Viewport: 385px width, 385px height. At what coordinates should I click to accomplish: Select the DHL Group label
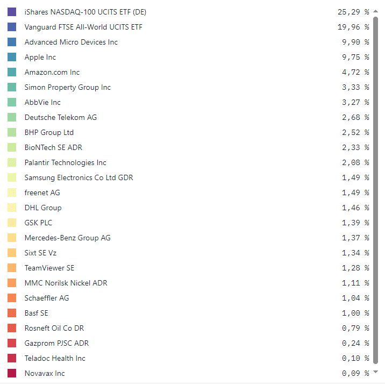pos(43,208)
